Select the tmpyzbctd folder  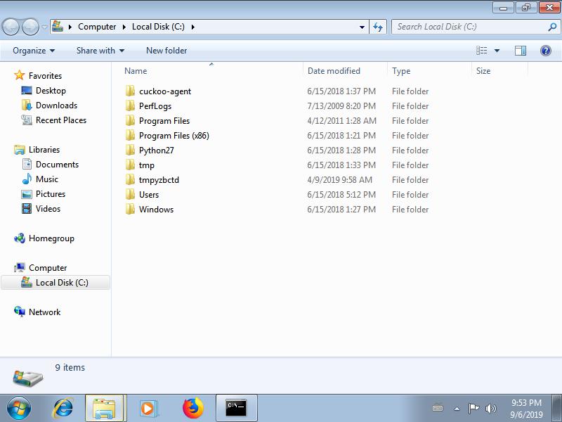(159, 180)
